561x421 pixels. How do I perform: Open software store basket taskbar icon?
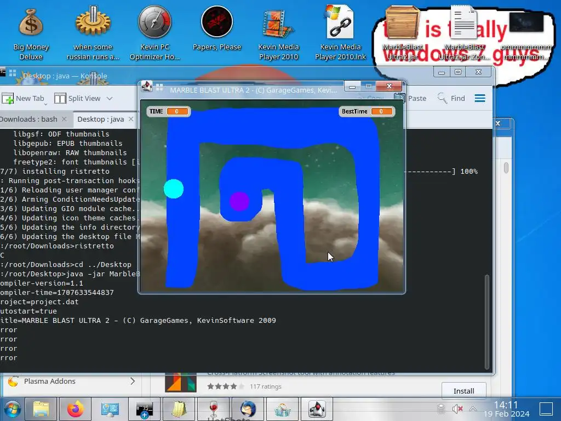[282, 409]
